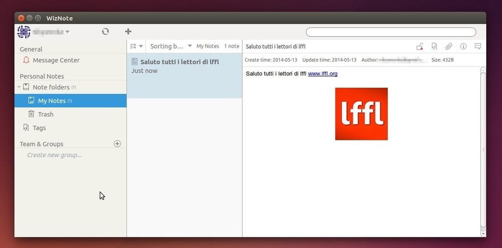Toggle the edit lock icon

pyautogui.click(x=420, y=46)
